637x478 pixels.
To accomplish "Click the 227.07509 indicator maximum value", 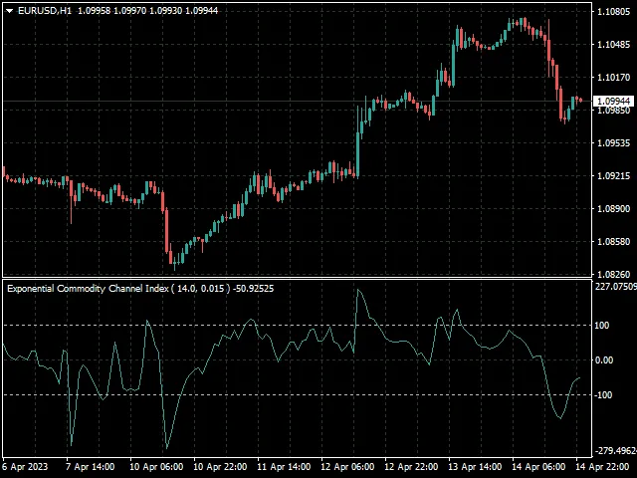I will coord(614,287).
